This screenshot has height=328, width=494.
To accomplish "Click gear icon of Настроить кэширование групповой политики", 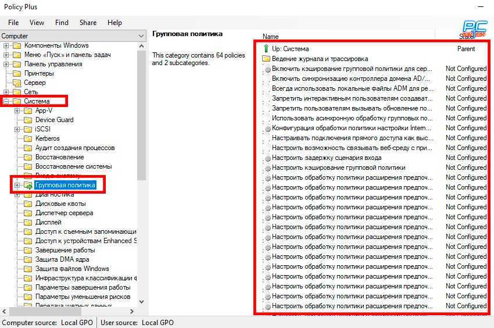I will 267,168.
